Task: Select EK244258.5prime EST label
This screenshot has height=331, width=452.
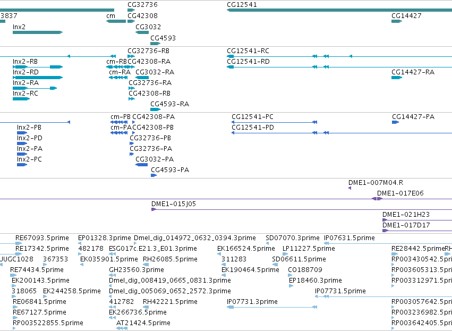Action: click(x=72, y=291)
